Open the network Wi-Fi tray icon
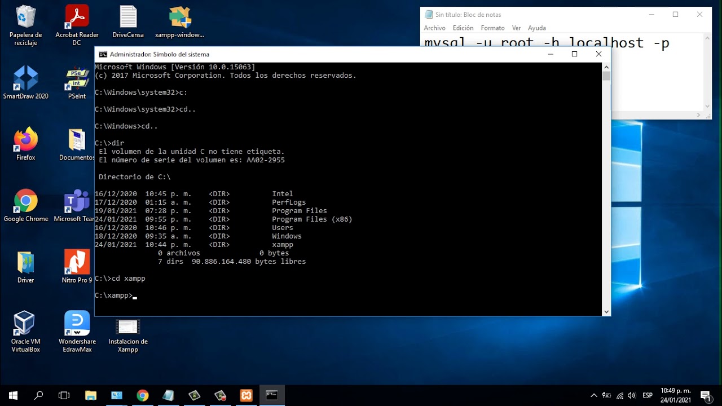The width and height of the screenshot is (722, 406). [619, 395]
